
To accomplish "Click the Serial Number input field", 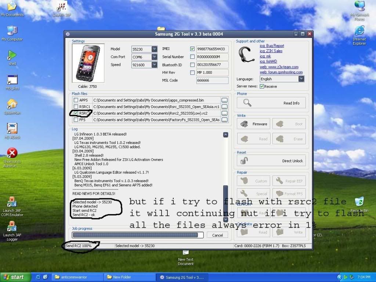I will [x=212, y=57].
